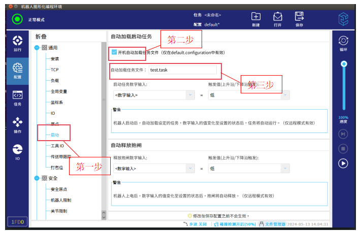
Task: Open 释放抱闸数字输入 dropdown
Action: click(153, 169)
